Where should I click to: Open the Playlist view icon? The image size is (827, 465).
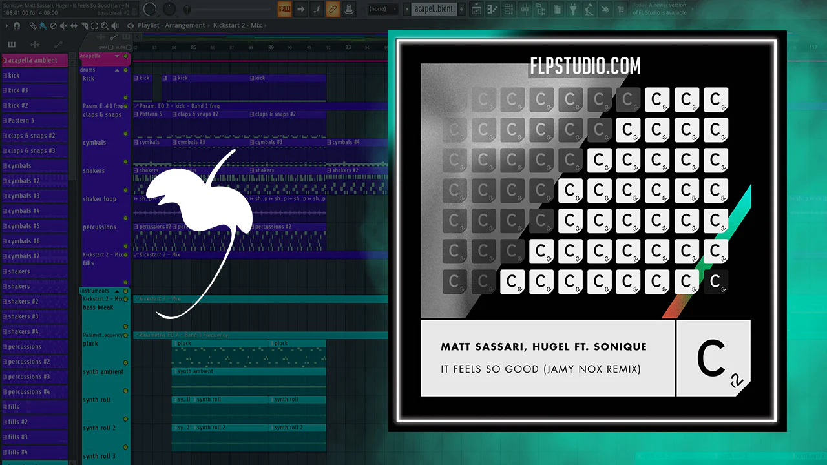476,9
